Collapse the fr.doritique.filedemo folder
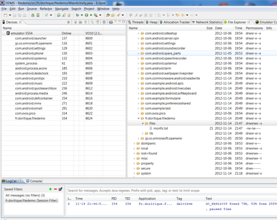The width and height of the screenshot is (277, 220). click(138, 118)
